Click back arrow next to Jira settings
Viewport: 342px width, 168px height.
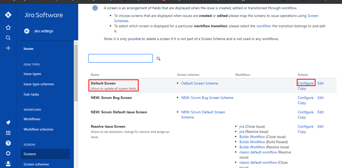tap(27, 31)
